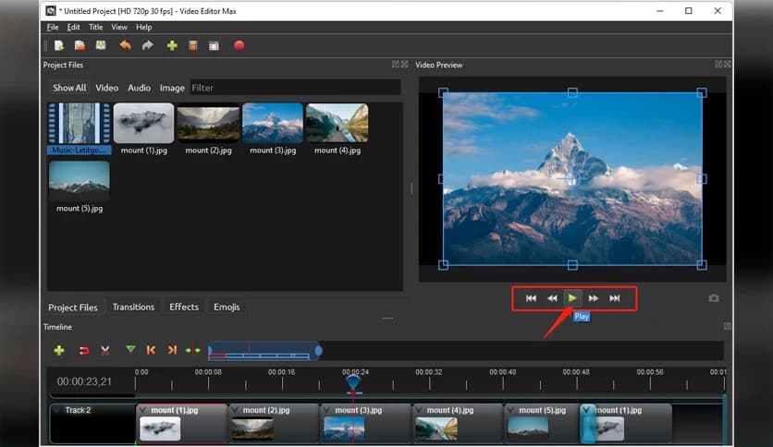
Task: Filter project files by Image
Action: click(x=172, y=88)
